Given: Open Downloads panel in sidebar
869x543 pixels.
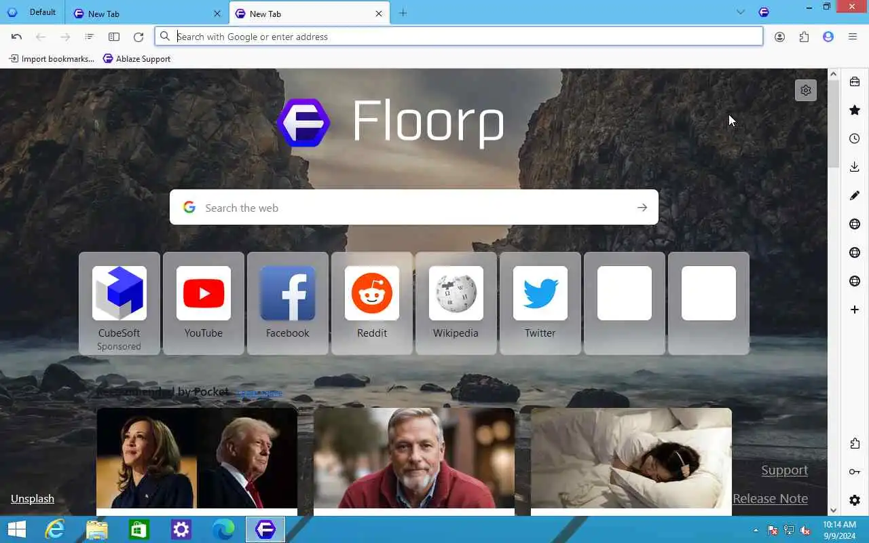Looking at the screenshot, I should click(x=855, y=167).
